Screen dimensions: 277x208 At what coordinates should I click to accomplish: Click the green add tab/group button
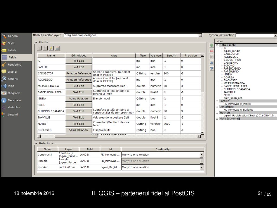pos(212,45)
